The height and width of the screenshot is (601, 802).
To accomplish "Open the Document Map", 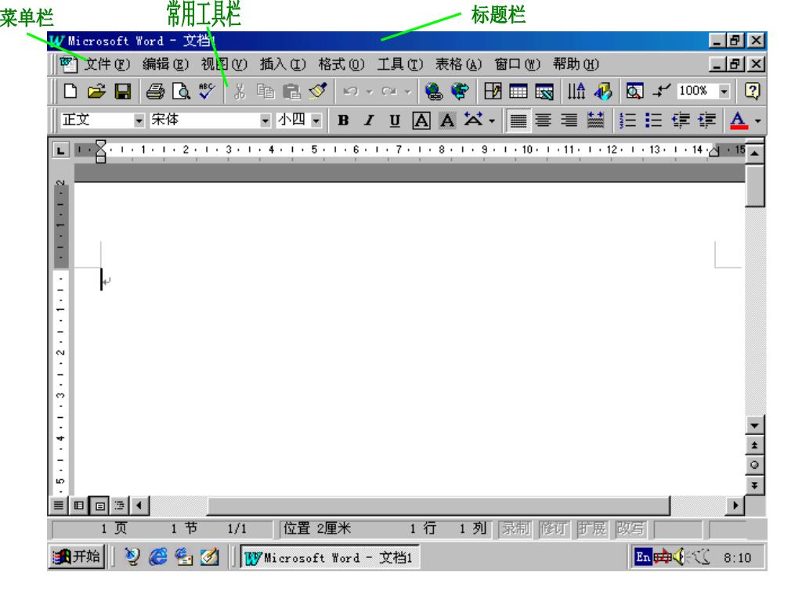I will 634,92.
